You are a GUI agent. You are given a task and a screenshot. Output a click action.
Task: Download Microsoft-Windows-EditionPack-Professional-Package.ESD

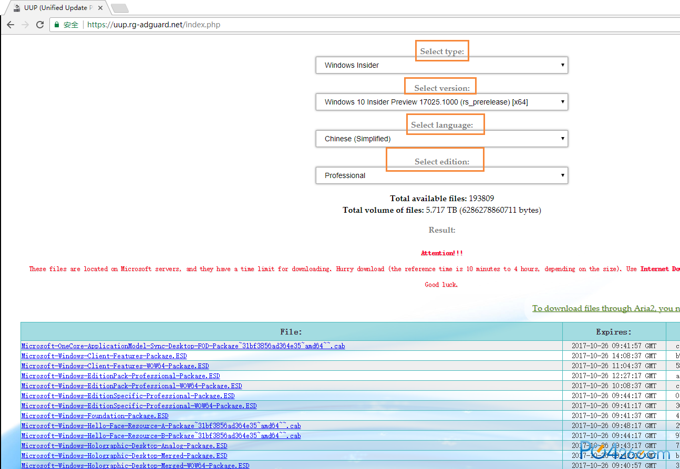pos(120,376)
